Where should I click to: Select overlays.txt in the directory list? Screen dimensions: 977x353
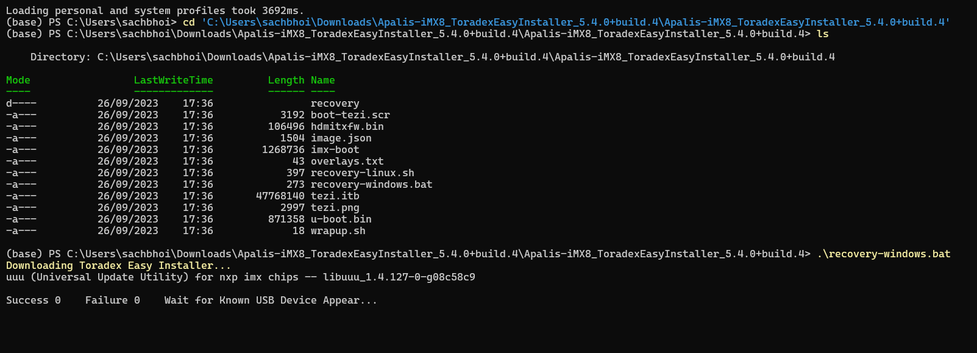coord(347,162)
